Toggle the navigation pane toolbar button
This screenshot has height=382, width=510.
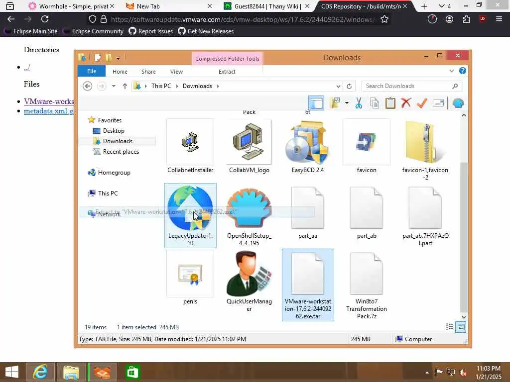[316, 103]
